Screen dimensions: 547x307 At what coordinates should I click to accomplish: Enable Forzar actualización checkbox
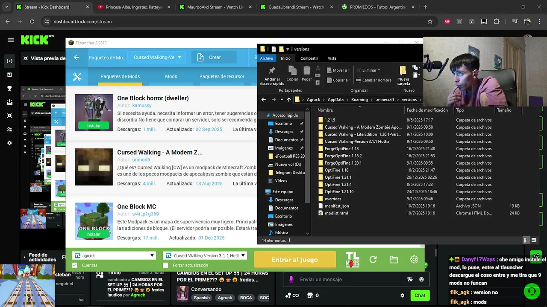166,265
